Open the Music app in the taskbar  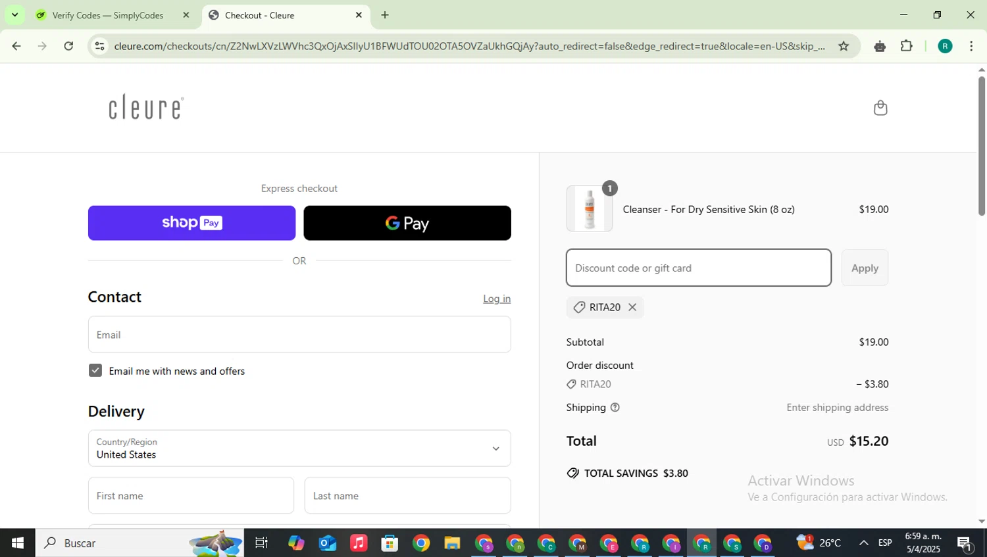359,543
